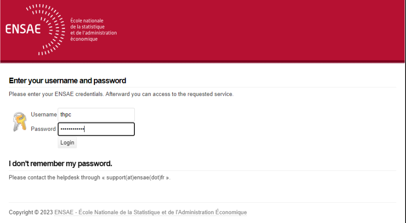Viewport: 406px width, 223px height.
Task: Click the "I don't remember my password" heading
Action: pyautogui.click(x=60, y=163)
